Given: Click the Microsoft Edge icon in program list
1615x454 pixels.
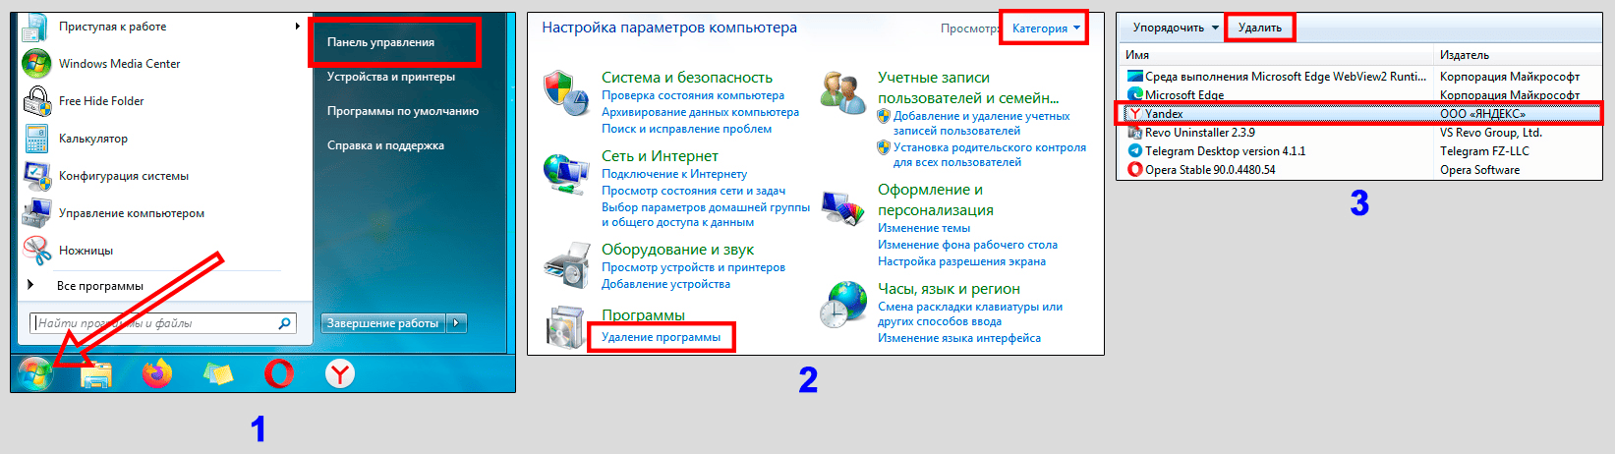Looking at the screenshot, I should pos(1135,95).
